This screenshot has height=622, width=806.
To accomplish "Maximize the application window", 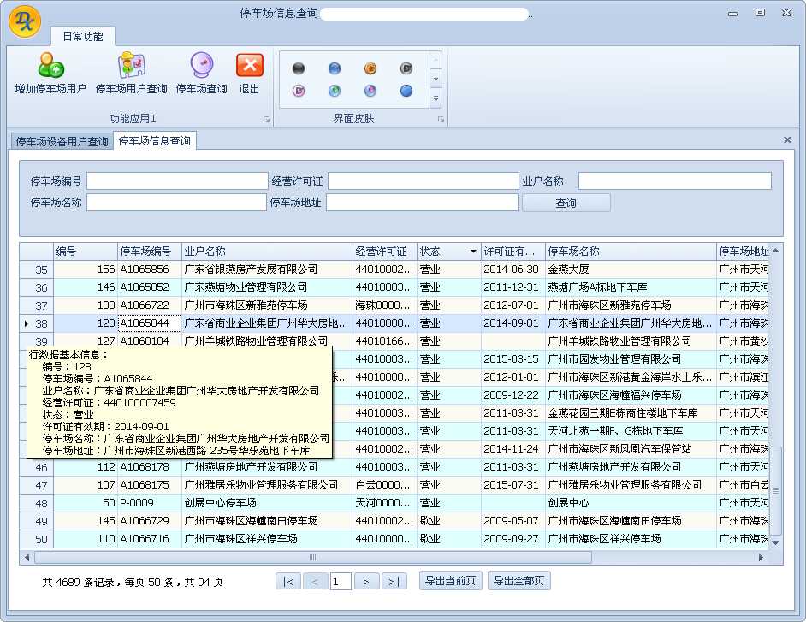I will click(x=760, y=12).
